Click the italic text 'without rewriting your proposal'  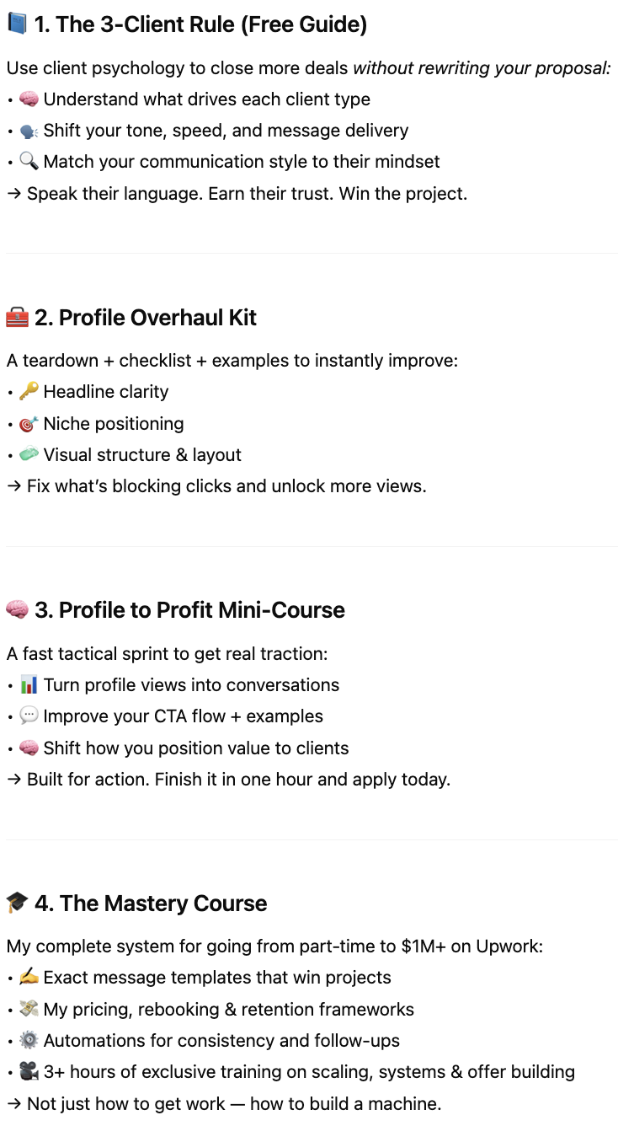[x=481, y=68]
